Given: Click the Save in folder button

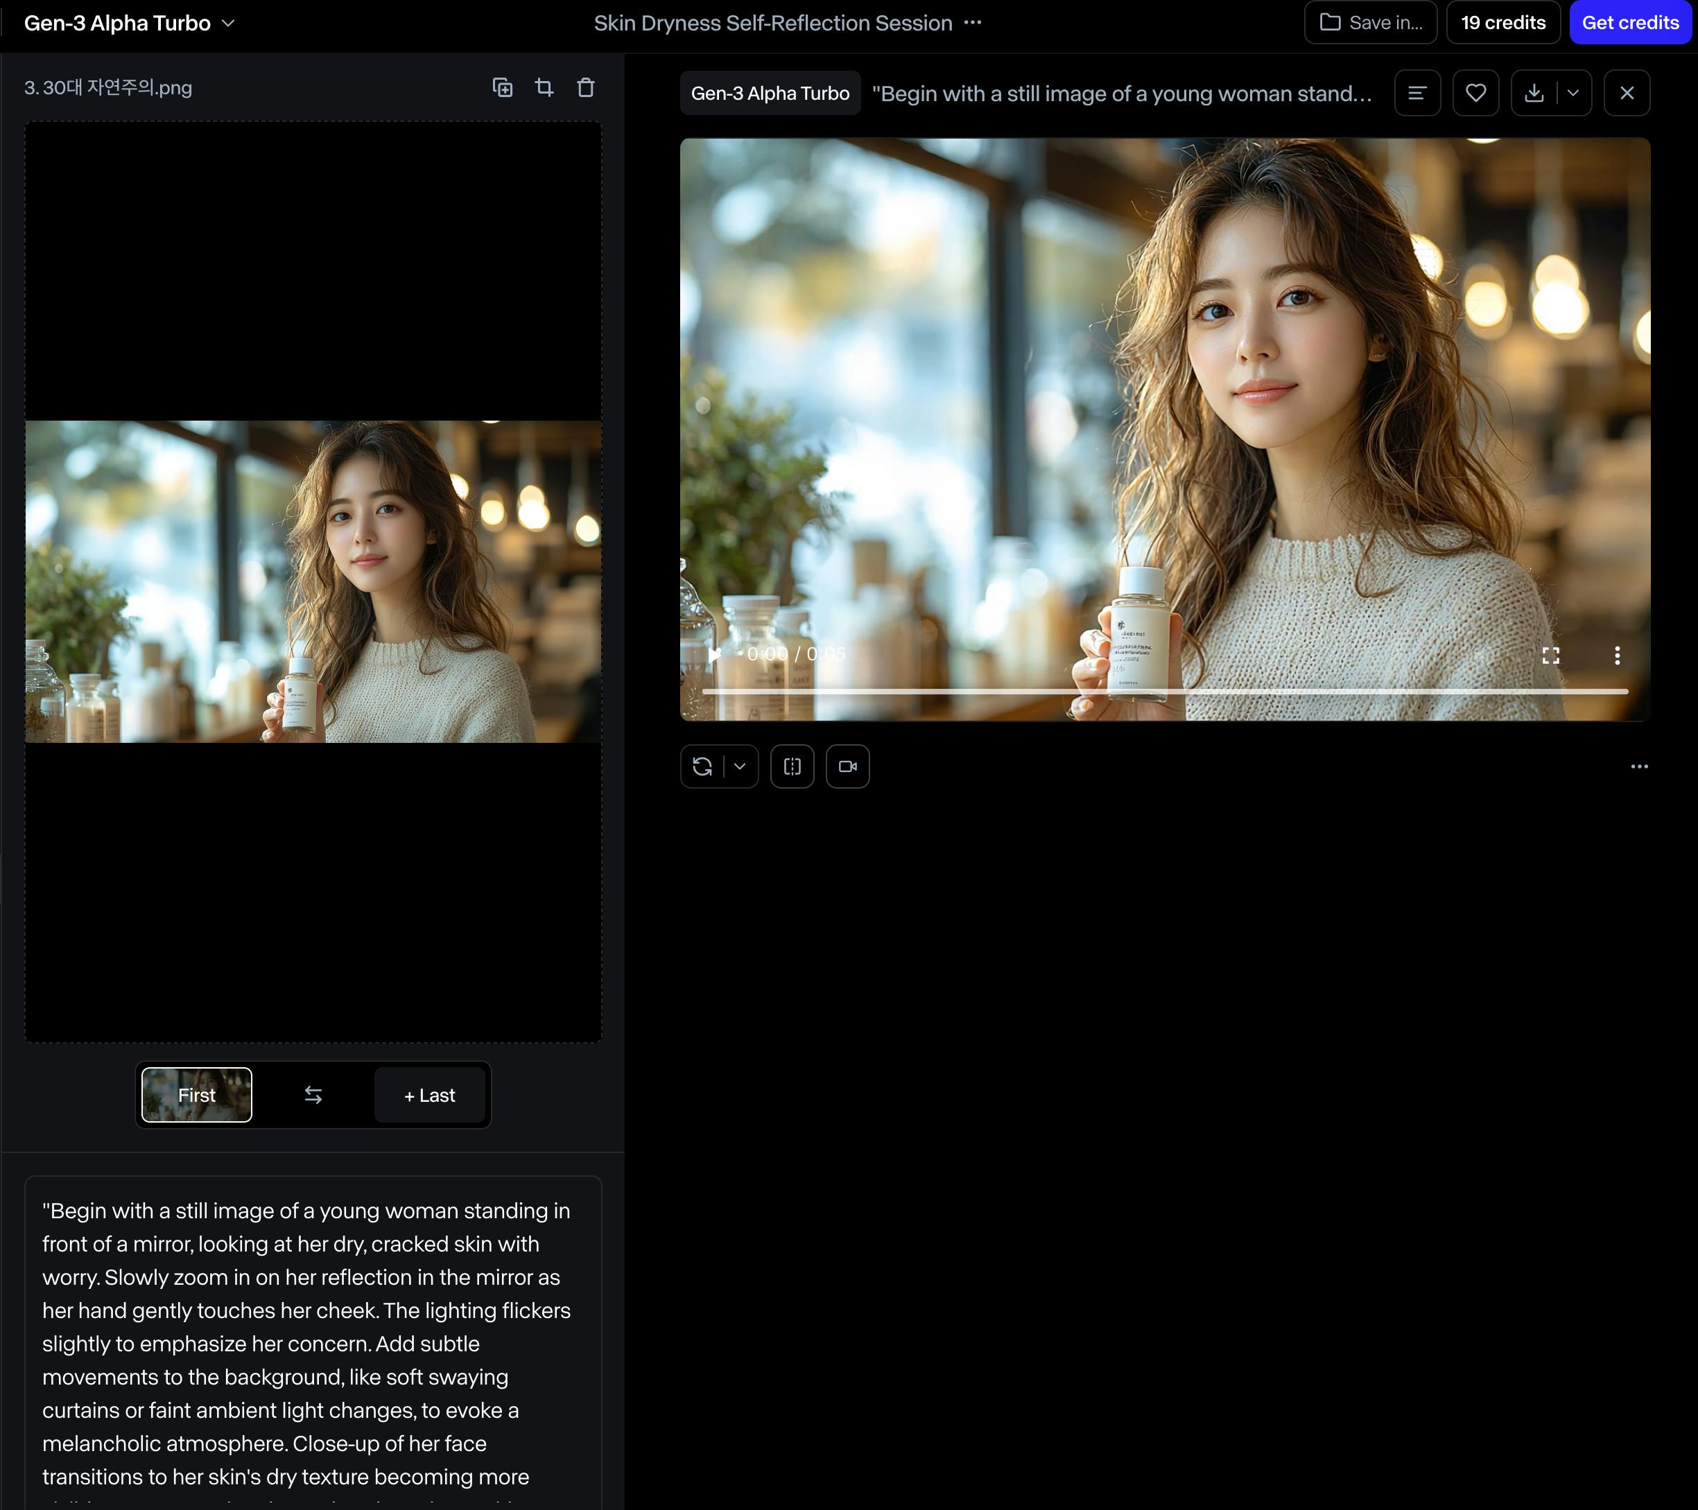Looking at the screenshot, I should pos(1371,24).
